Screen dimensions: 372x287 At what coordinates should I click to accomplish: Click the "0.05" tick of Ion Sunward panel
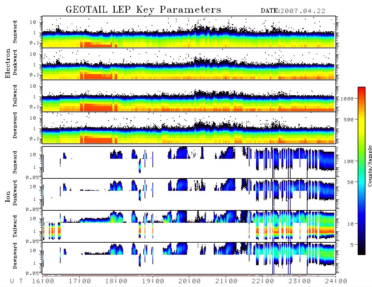[x=32, y=177]
